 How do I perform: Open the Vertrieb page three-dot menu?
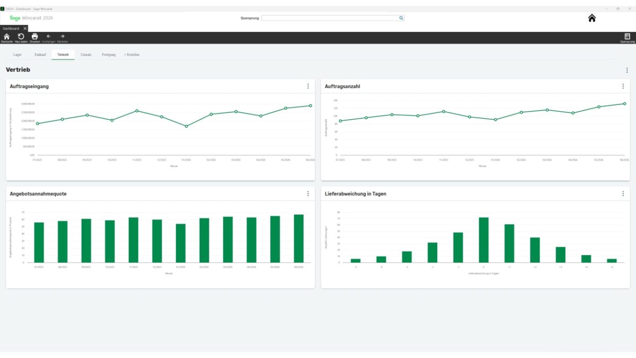(628, 70)
